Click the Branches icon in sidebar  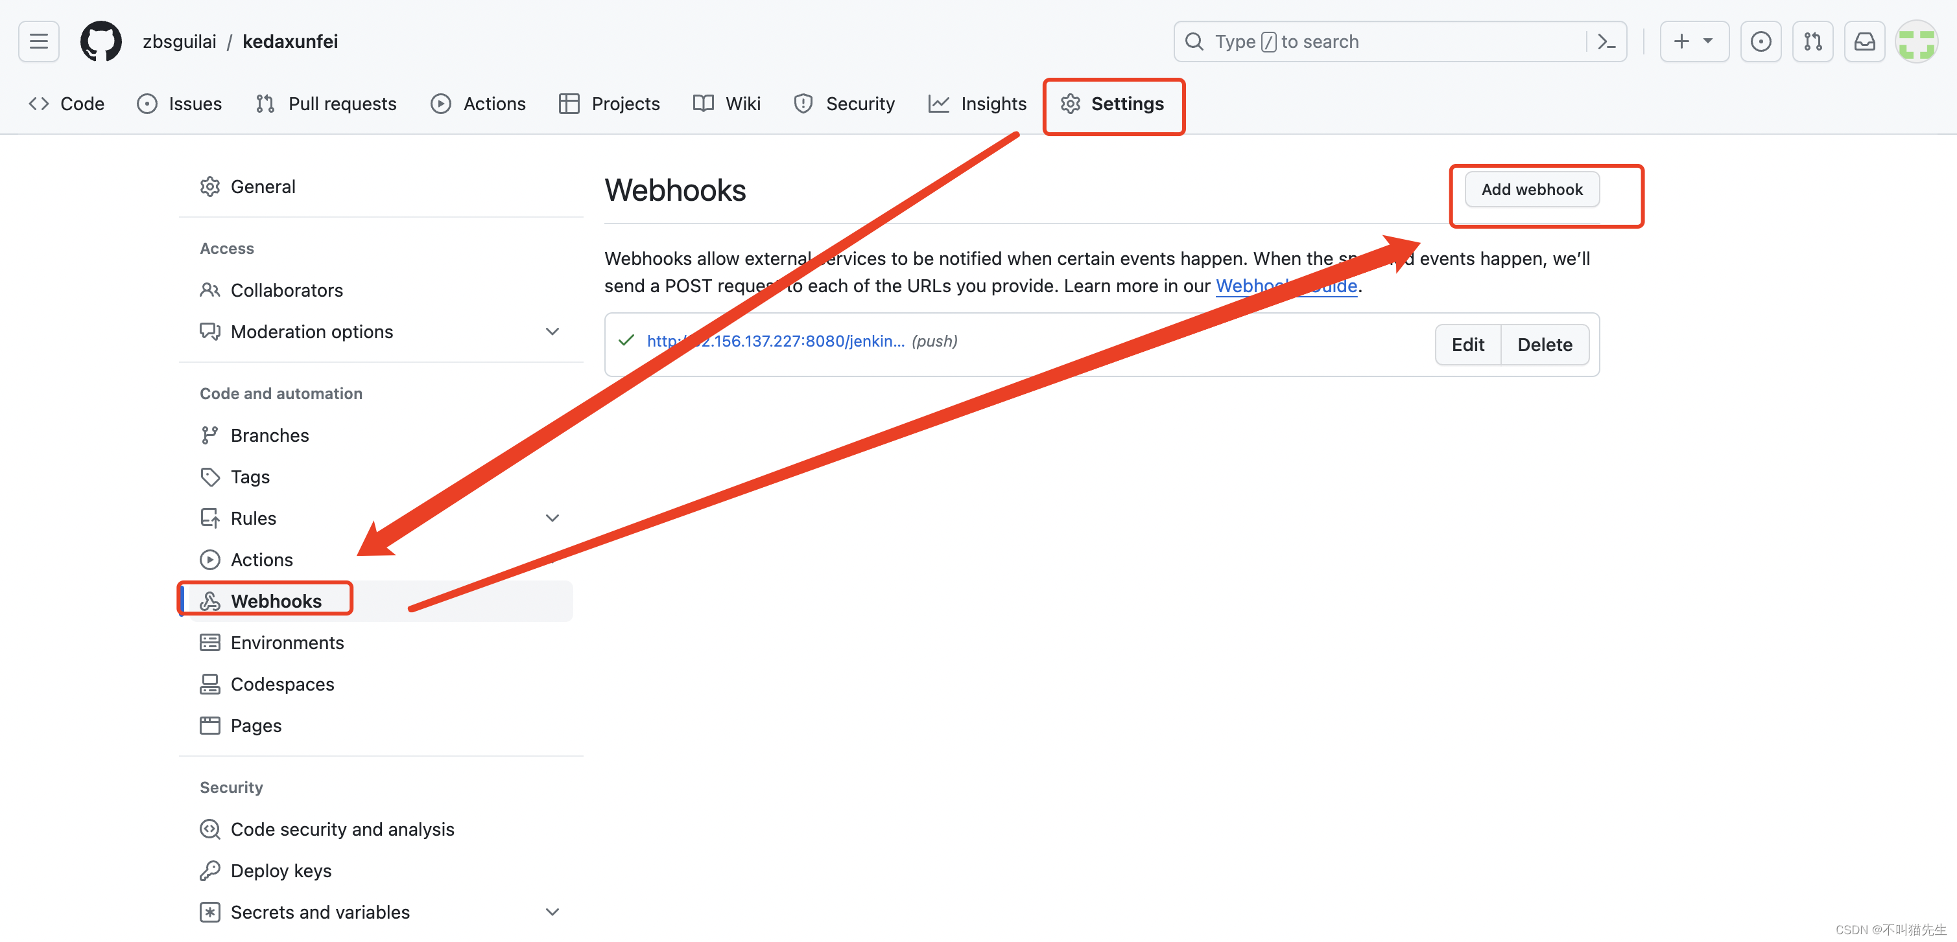(x=208, y=435)
